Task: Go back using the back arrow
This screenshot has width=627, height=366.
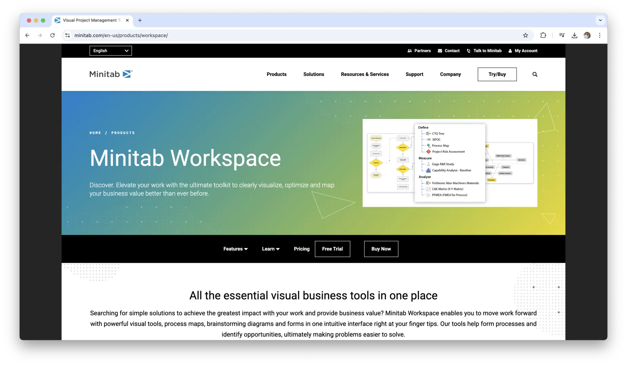Action: 27,35
